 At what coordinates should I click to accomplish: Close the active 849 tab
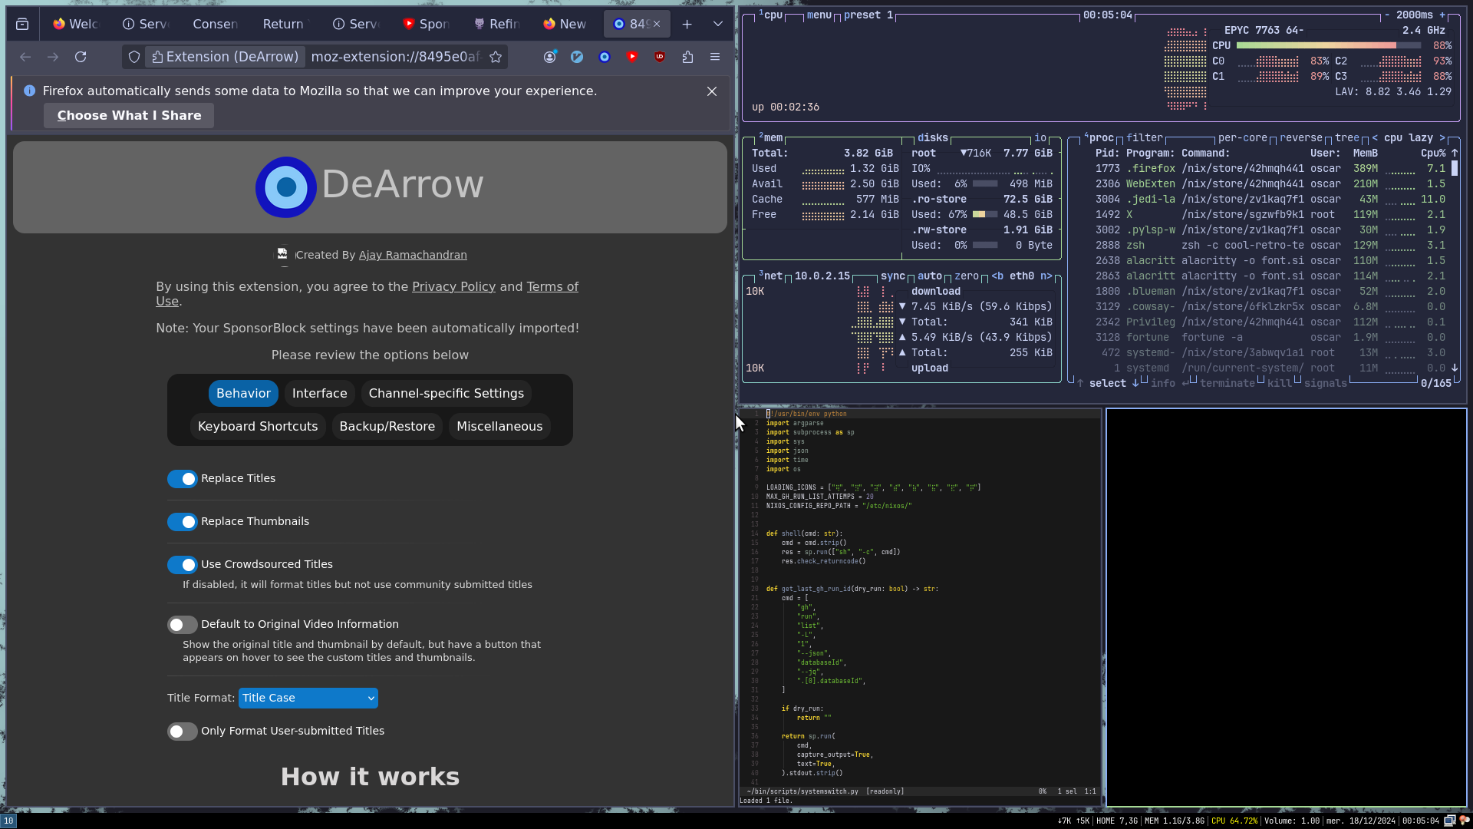click(657, 25)
